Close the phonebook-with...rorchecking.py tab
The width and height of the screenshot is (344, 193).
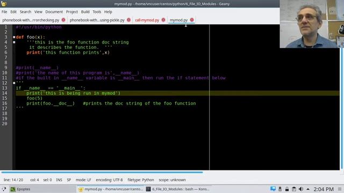(63, 20)
